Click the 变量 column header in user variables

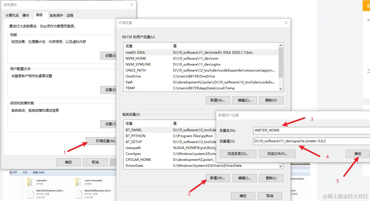pyautogui.click(x=147, y=46)
